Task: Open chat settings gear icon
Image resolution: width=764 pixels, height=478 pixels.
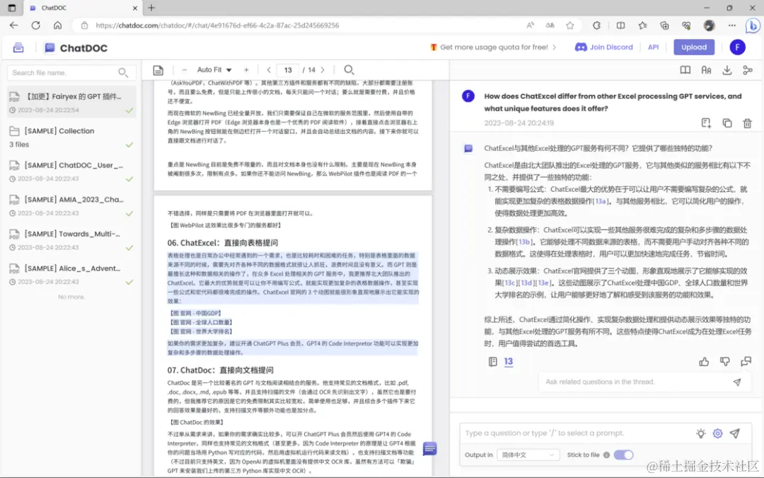Action: [x=718, y=433]
